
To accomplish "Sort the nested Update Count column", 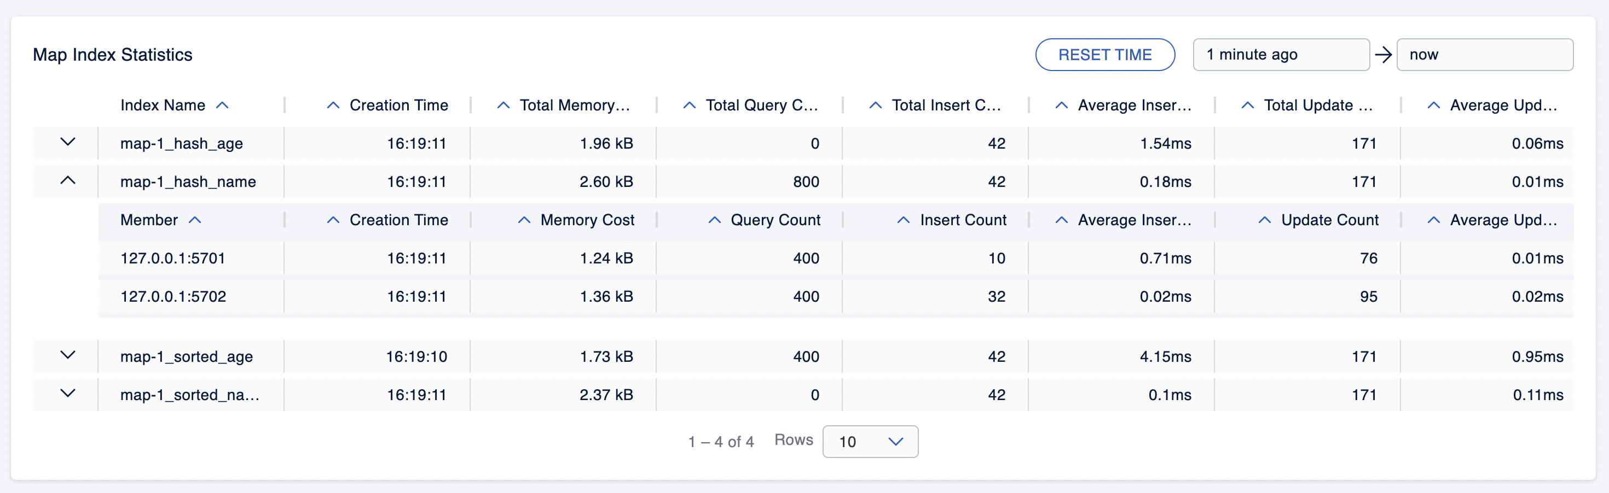I will 1265,220.
